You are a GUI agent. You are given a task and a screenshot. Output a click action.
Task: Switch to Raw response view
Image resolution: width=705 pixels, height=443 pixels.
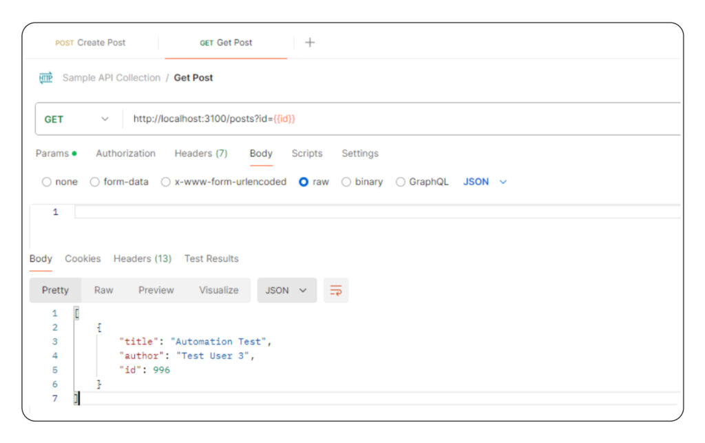click(103, 291)
